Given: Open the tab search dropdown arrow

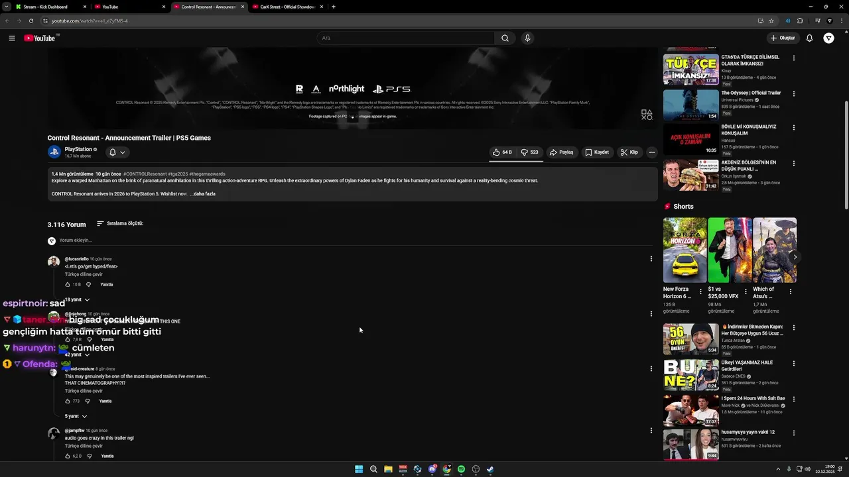Looking at the screenshot, I should click(x=6, y=7).
